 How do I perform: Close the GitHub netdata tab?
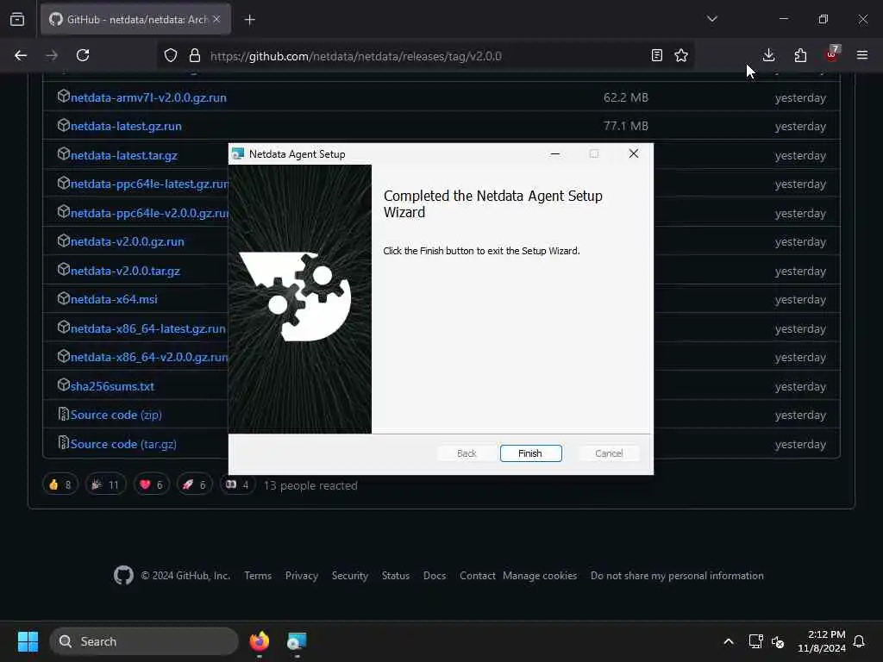coord(216,19)
